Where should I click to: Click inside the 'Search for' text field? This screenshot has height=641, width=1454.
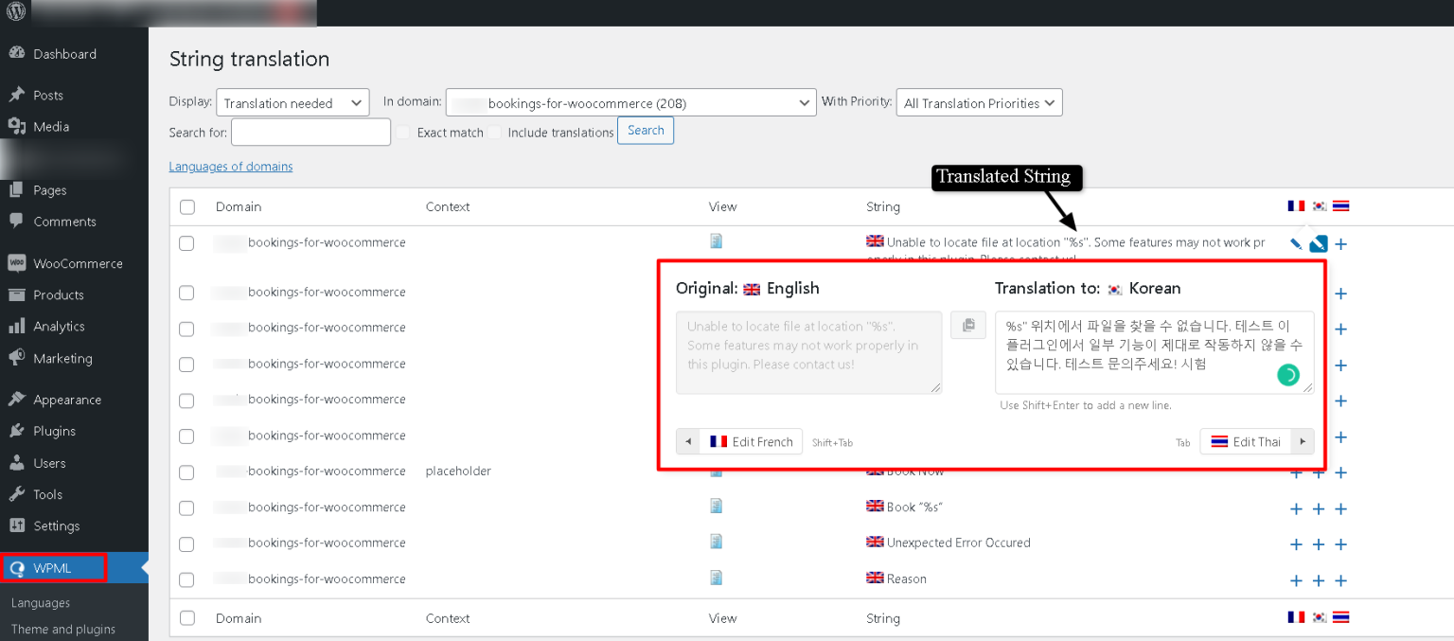tap(310, 132)
